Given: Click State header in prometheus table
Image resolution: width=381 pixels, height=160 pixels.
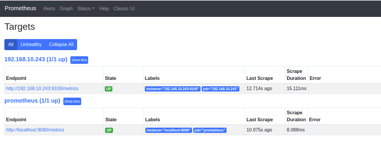Looking at the screenshot, I should point(111,119).
